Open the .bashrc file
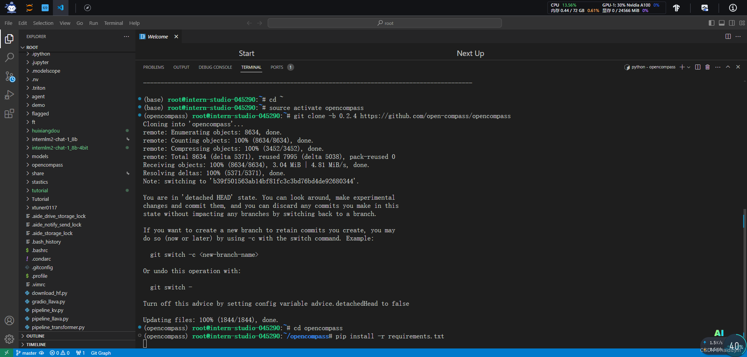The width and height of the screenshot is (747, 357). (77, 250)
